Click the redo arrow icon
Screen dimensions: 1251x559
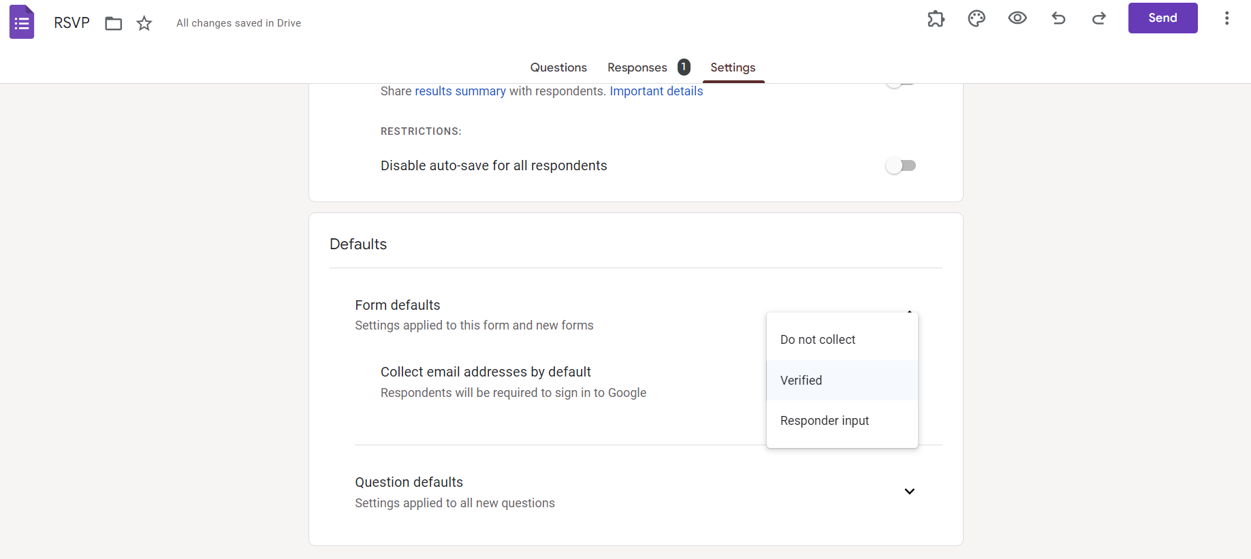click(x=1099, y=18)
